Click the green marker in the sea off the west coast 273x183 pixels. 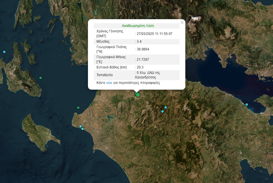[78, 108]
